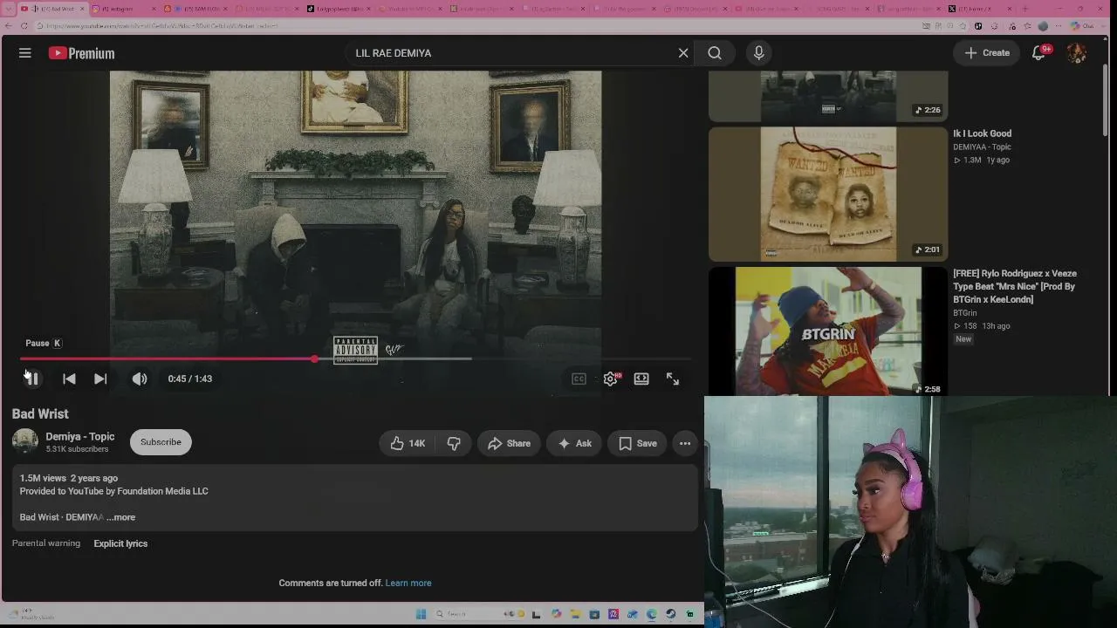The height and width of the screenshot is (628, 1117).
Task: Open Microsoft Edge from the taskbar
Action: click(x=651, y=614)
